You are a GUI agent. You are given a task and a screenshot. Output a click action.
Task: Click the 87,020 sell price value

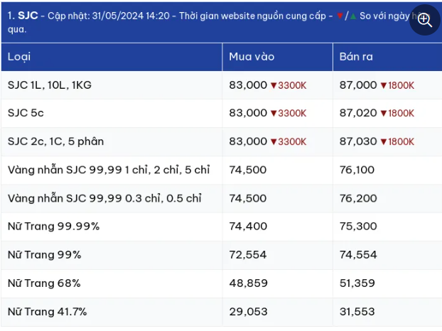(x=358, y=113)
